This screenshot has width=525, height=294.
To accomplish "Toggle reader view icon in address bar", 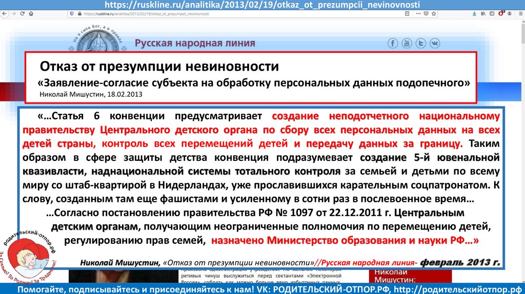I will click(x=407, y=14).
